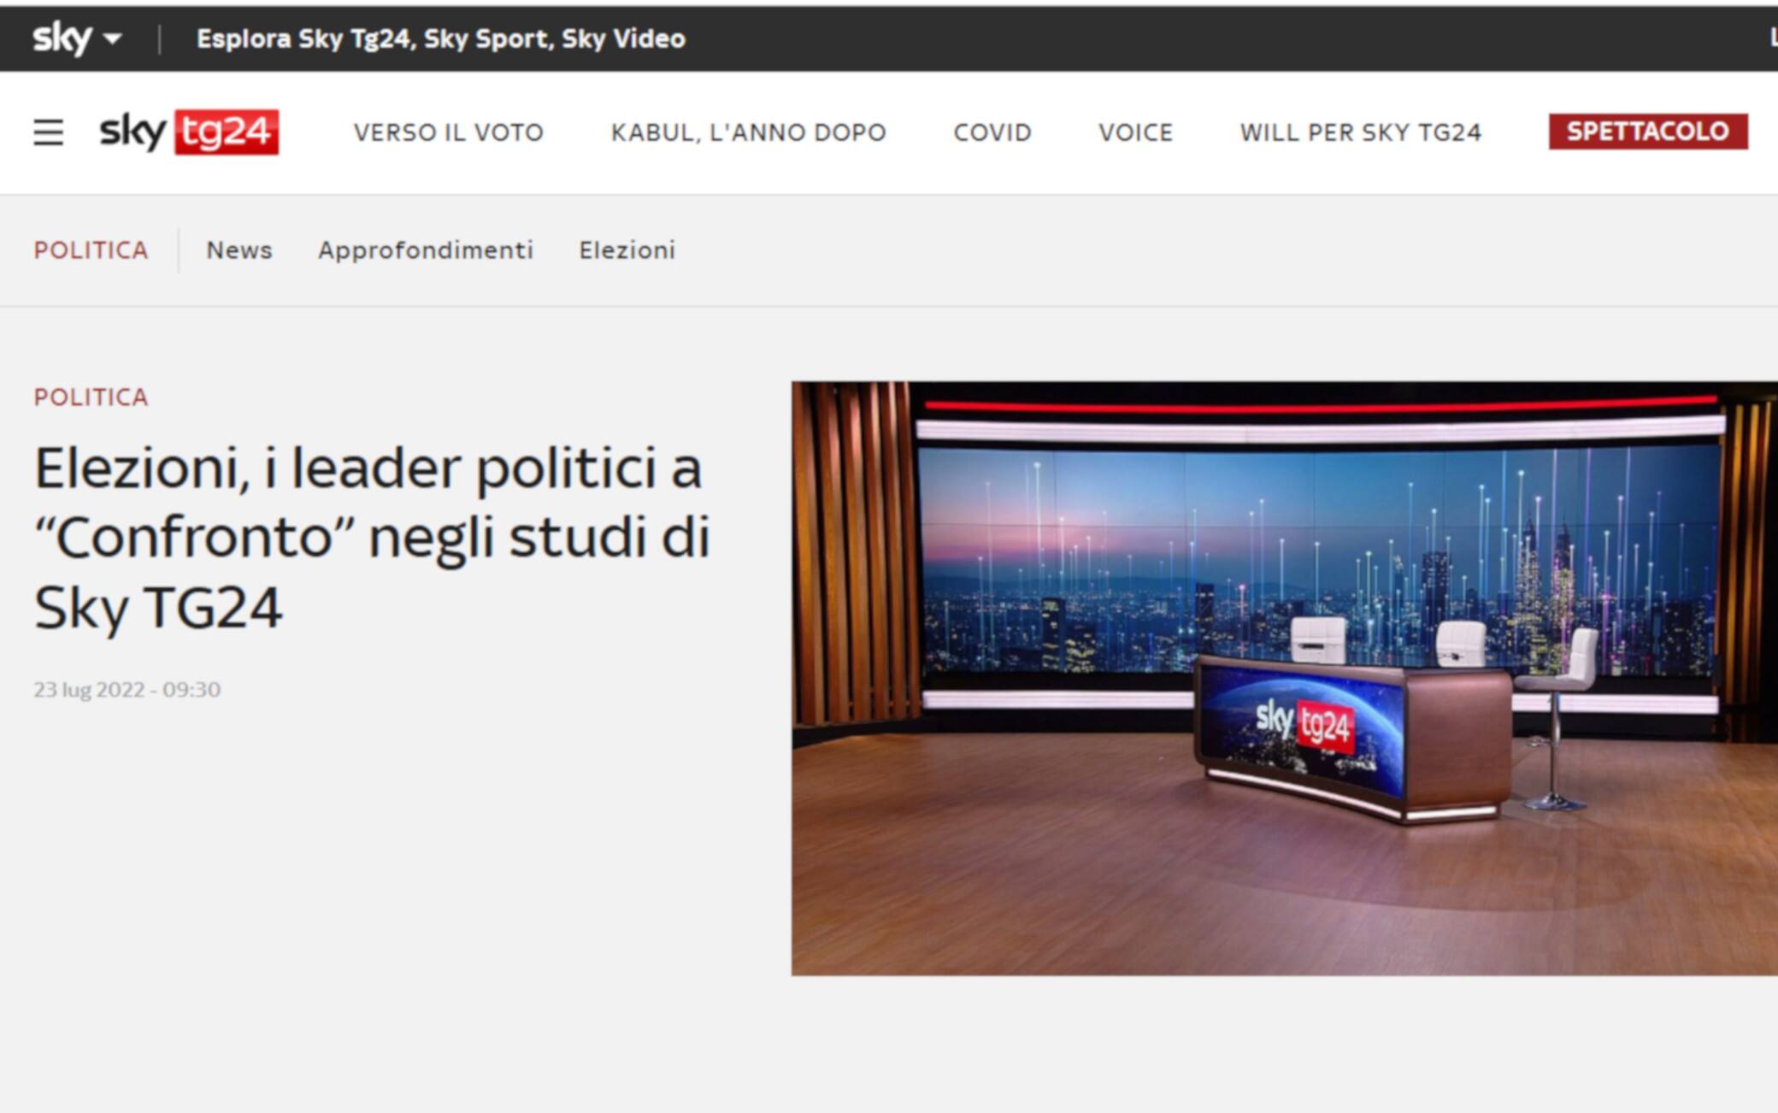The height and width of the screenshot is (1113, 1778).
Task: Open the KABUL, L'ANNO DOPO menu item
Action: coord(748,132)
